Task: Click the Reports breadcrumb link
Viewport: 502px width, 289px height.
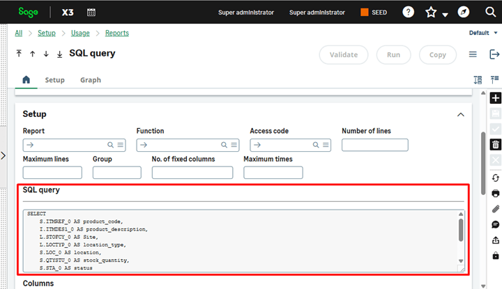Action: click(116, 33)
